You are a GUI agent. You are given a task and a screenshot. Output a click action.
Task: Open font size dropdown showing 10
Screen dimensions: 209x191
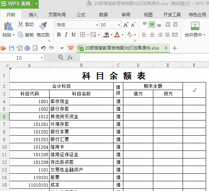point(119,25)
